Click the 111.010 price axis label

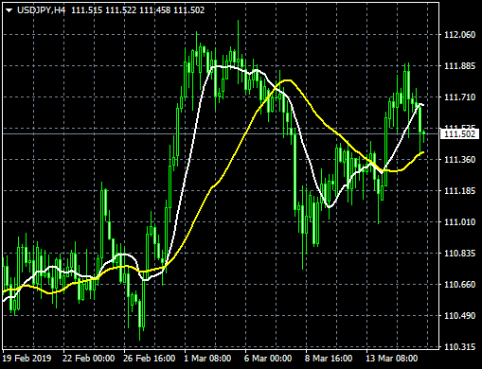pos(459,222)
